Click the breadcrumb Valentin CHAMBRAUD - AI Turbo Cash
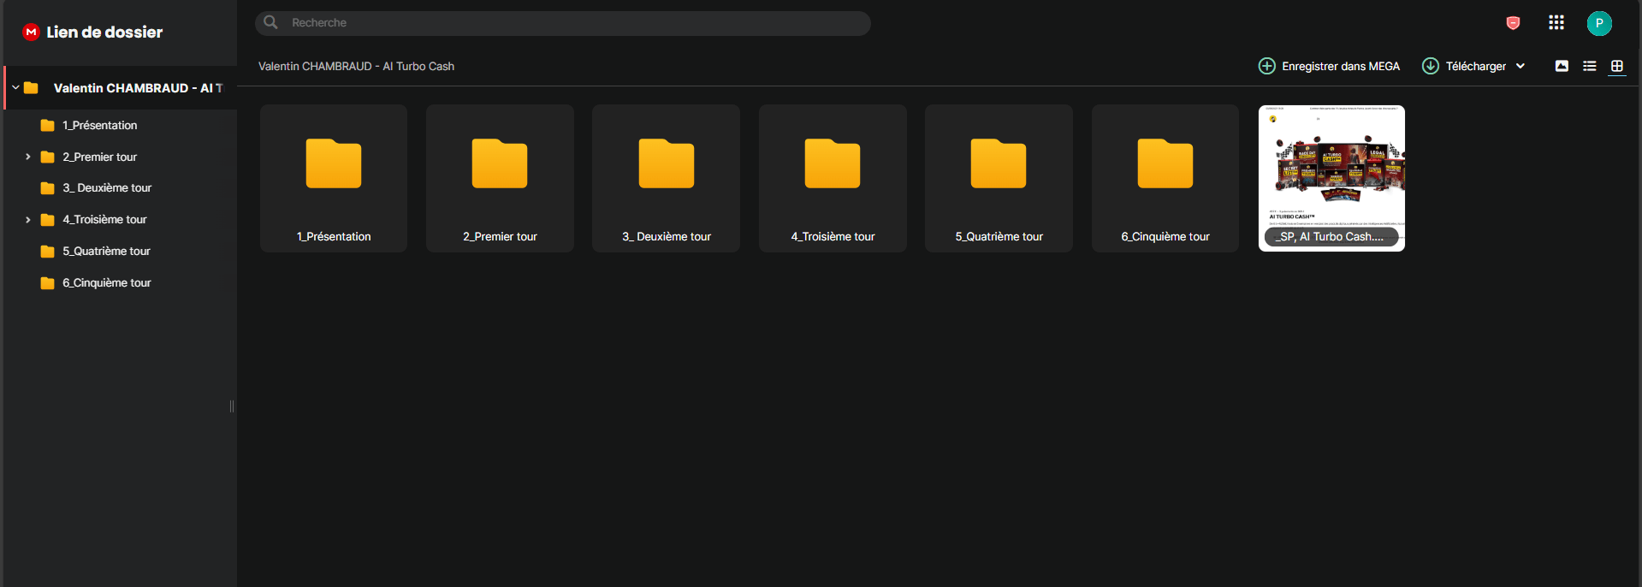Image resolution: width=1642 pixels, height=587 pixels. [x=356, y=66]
